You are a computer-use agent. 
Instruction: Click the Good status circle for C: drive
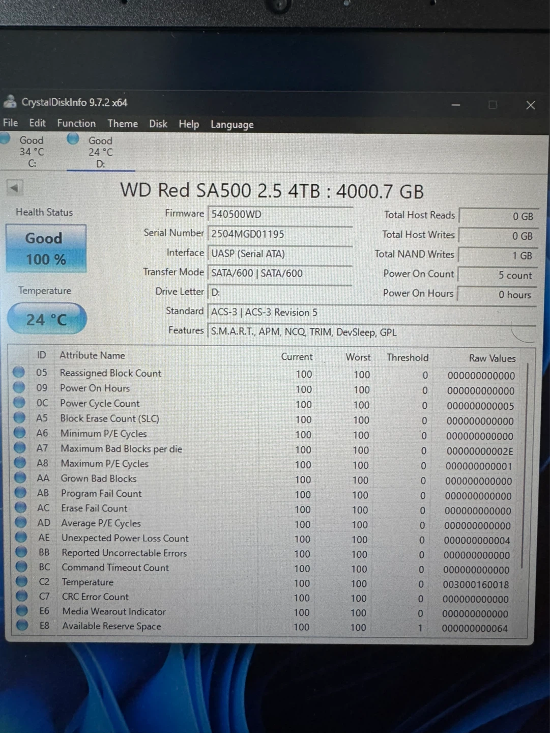[x=4, y=138]
